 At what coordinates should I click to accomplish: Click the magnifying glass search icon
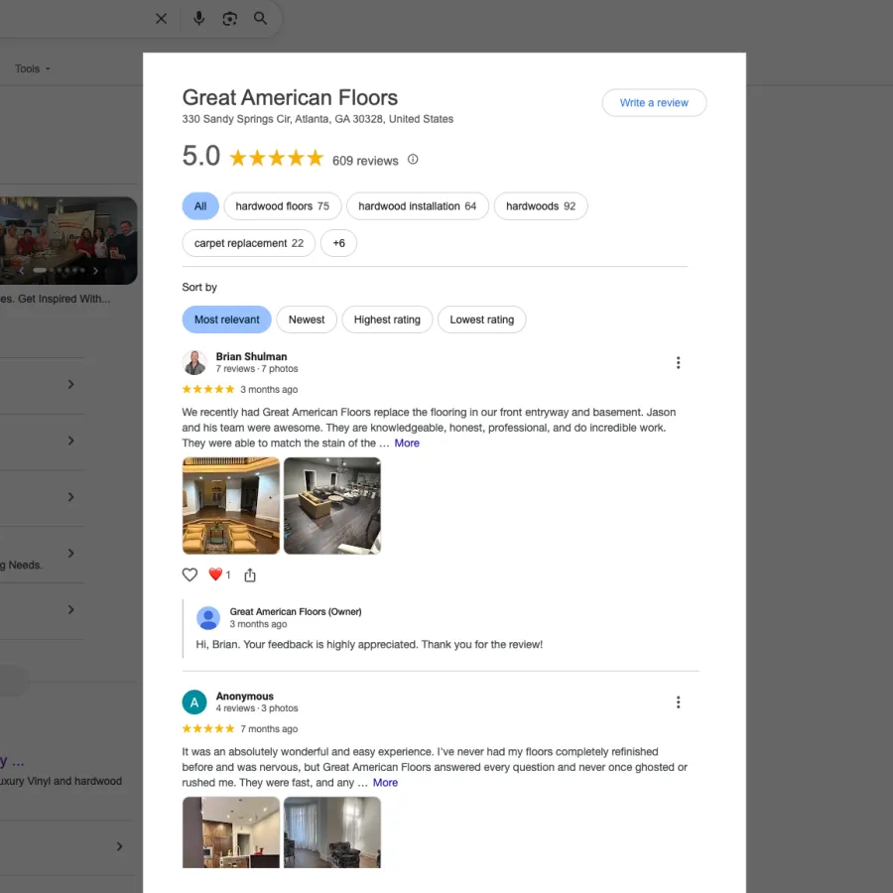click(x=260, y=19)
